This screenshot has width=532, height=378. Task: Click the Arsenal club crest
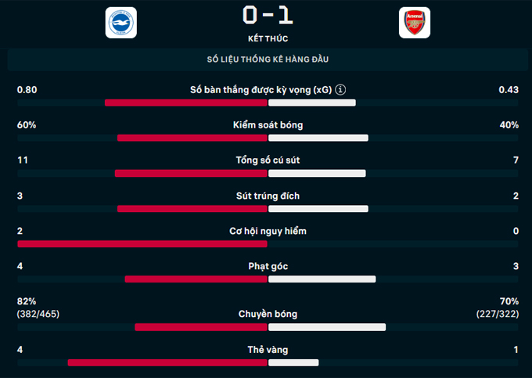point(414,22)
